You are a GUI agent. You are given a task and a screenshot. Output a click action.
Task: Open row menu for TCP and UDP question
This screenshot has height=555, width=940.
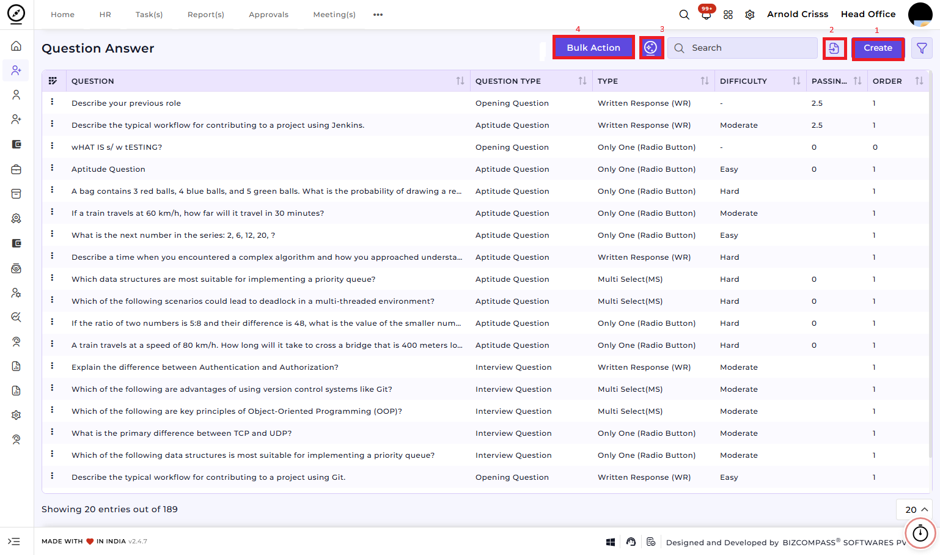point(52,432)
